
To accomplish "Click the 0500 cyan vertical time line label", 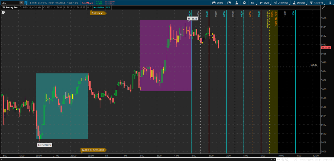I will tap(190, 14).
